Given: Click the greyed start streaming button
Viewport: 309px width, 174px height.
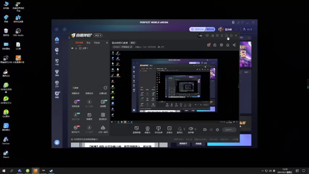Looking at the screenshot, I should (229, 130).
